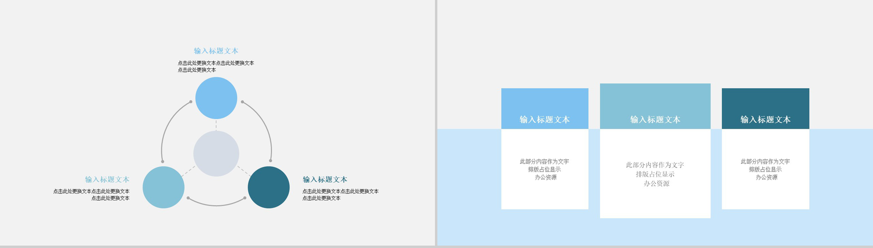Select the tall middle card header 输入标题文本
The width and height of the screenshot is (873, 248).
coord(655,106)
